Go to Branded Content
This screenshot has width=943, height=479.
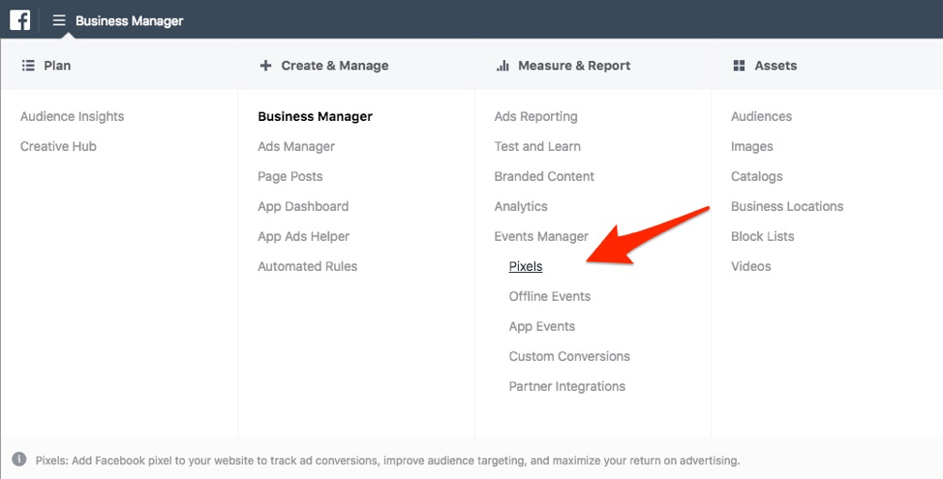click(x=544, y=177)
